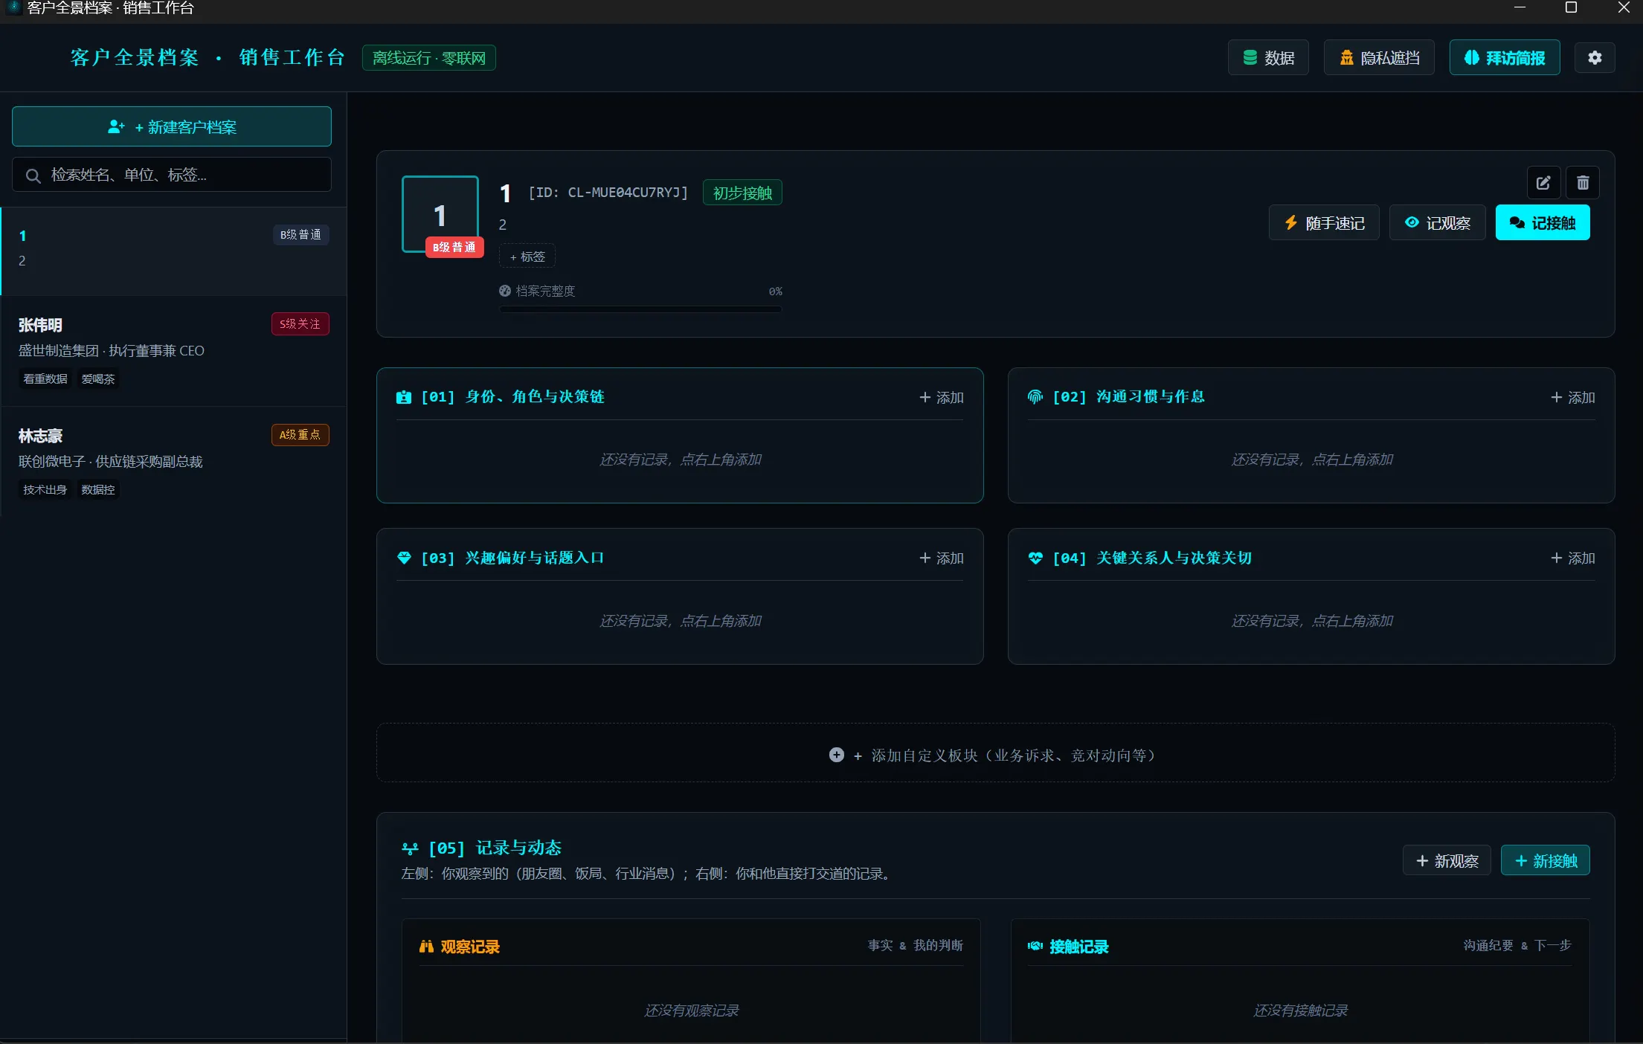Open the 拜访简报 visit briefing

1505,57
